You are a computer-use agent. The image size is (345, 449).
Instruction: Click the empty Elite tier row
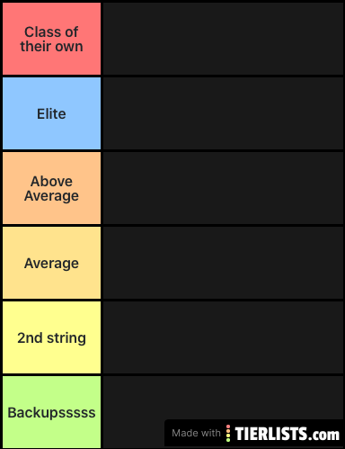tap(223, 113)
